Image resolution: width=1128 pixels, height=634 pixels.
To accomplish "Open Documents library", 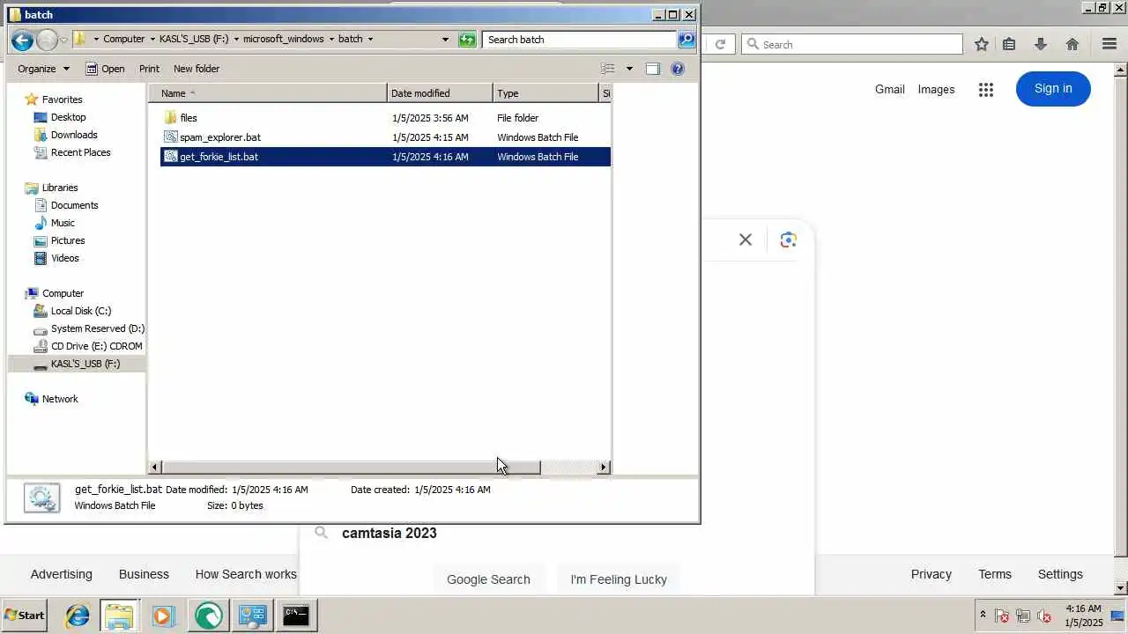I will [x=74, y=205].
